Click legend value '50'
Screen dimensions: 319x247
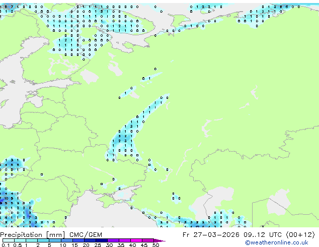pyautogui.click(x=155, y=245)
